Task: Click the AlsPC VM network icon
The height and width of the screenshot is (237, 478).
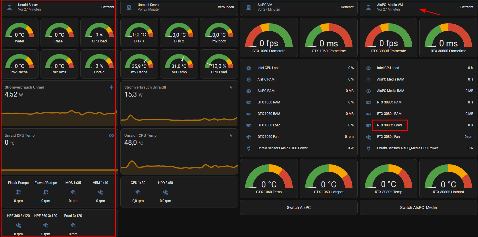Action: coord(249,7)
